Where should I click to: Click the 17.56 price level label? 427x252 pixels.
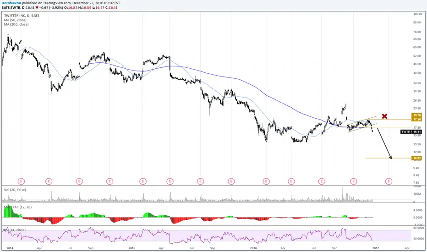click(416, 119)
